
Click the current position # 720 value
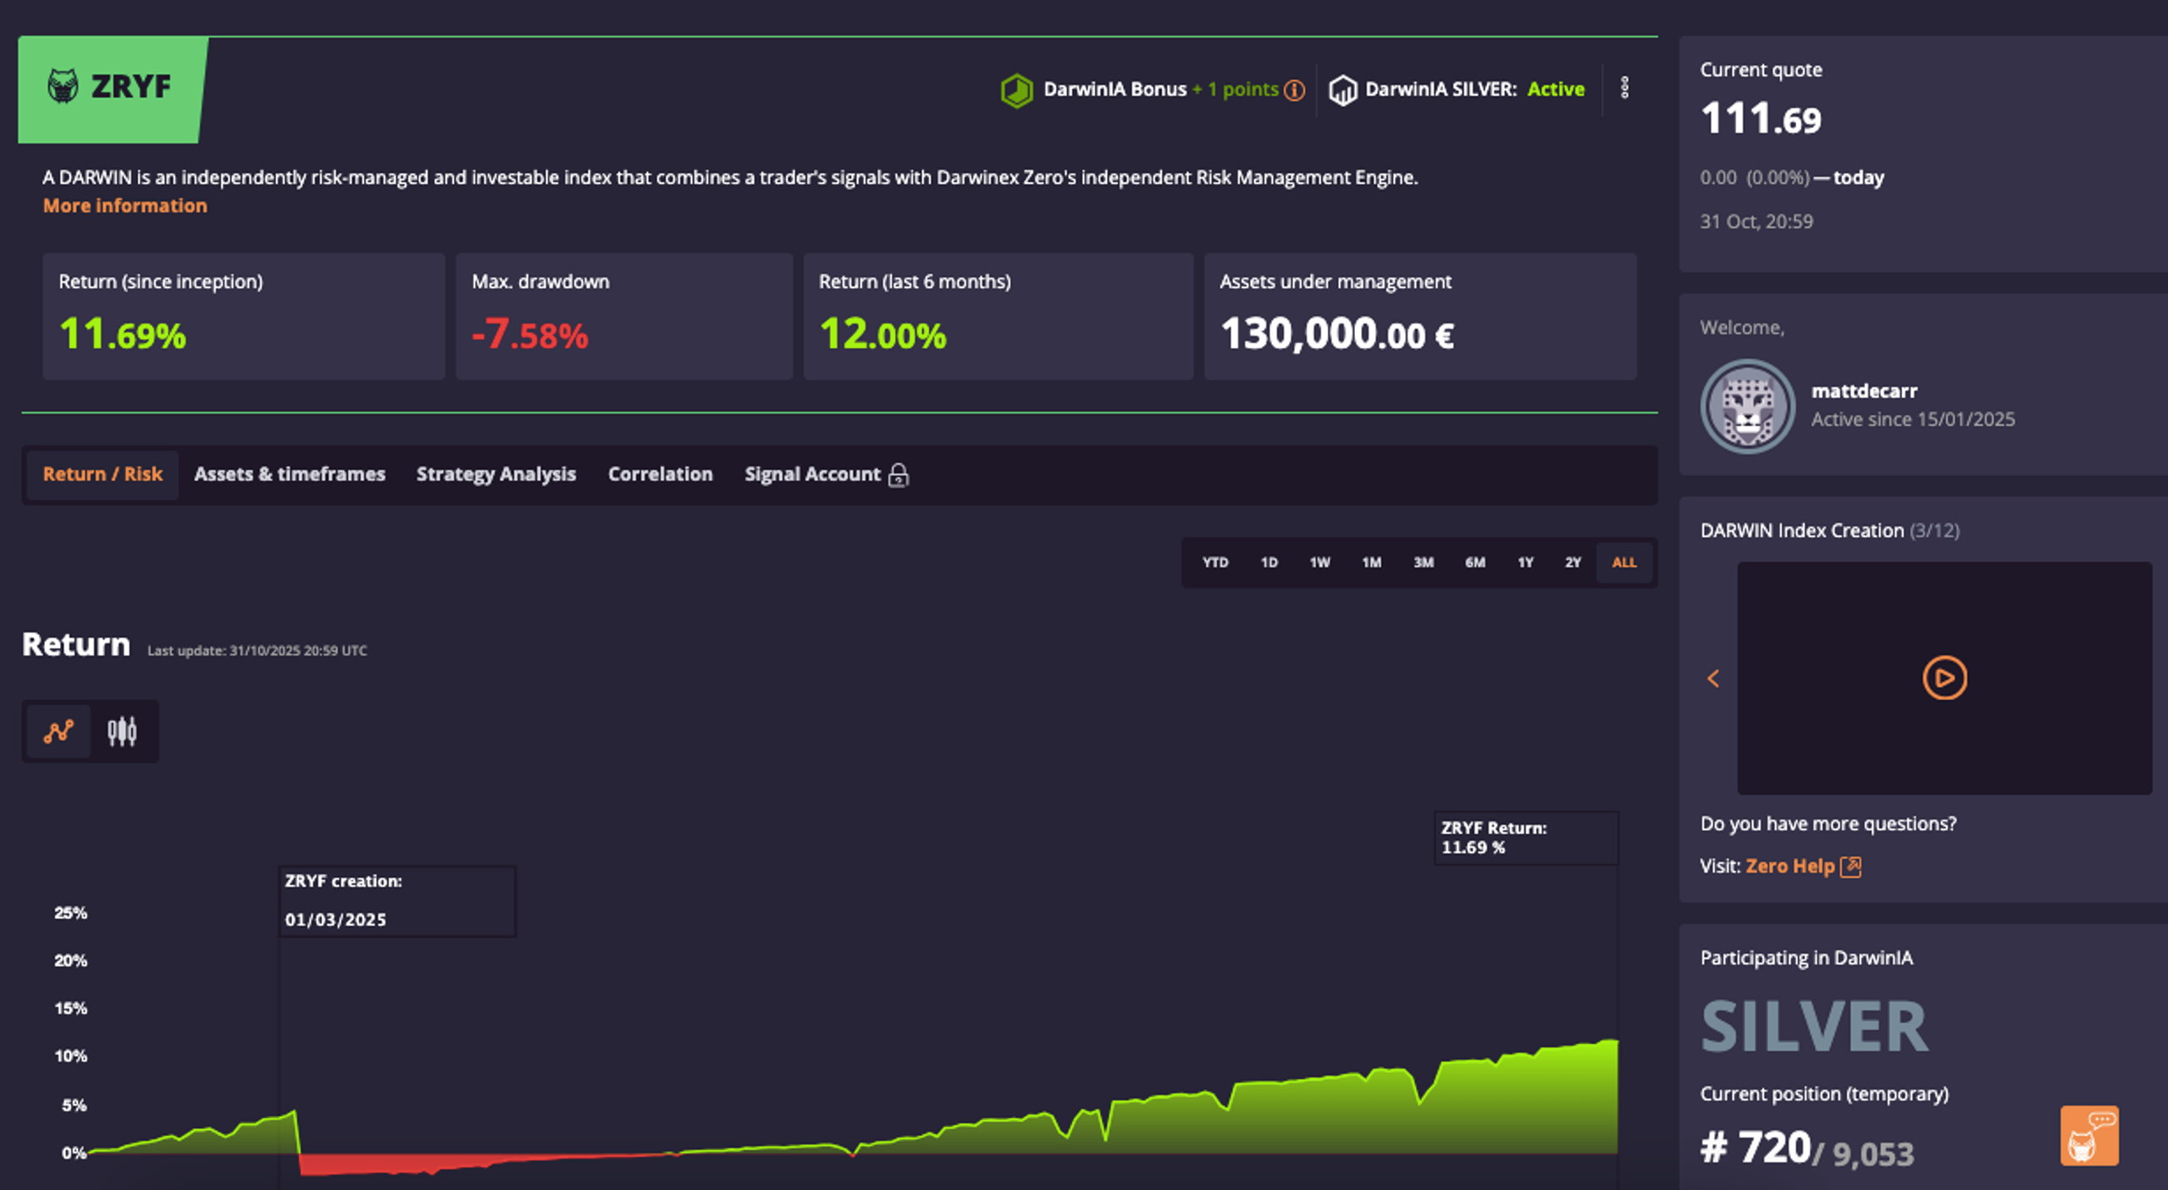click(x=1755, y=1148)
